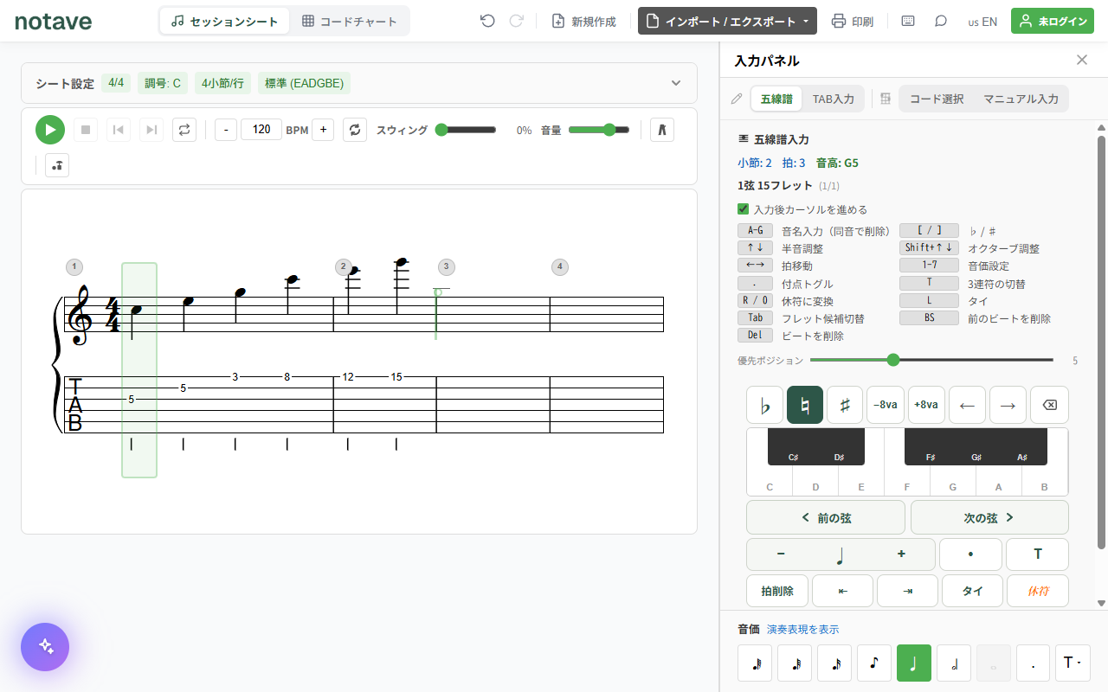
Task: Play the C# black piano key
Action: click(x=793, y=447)
